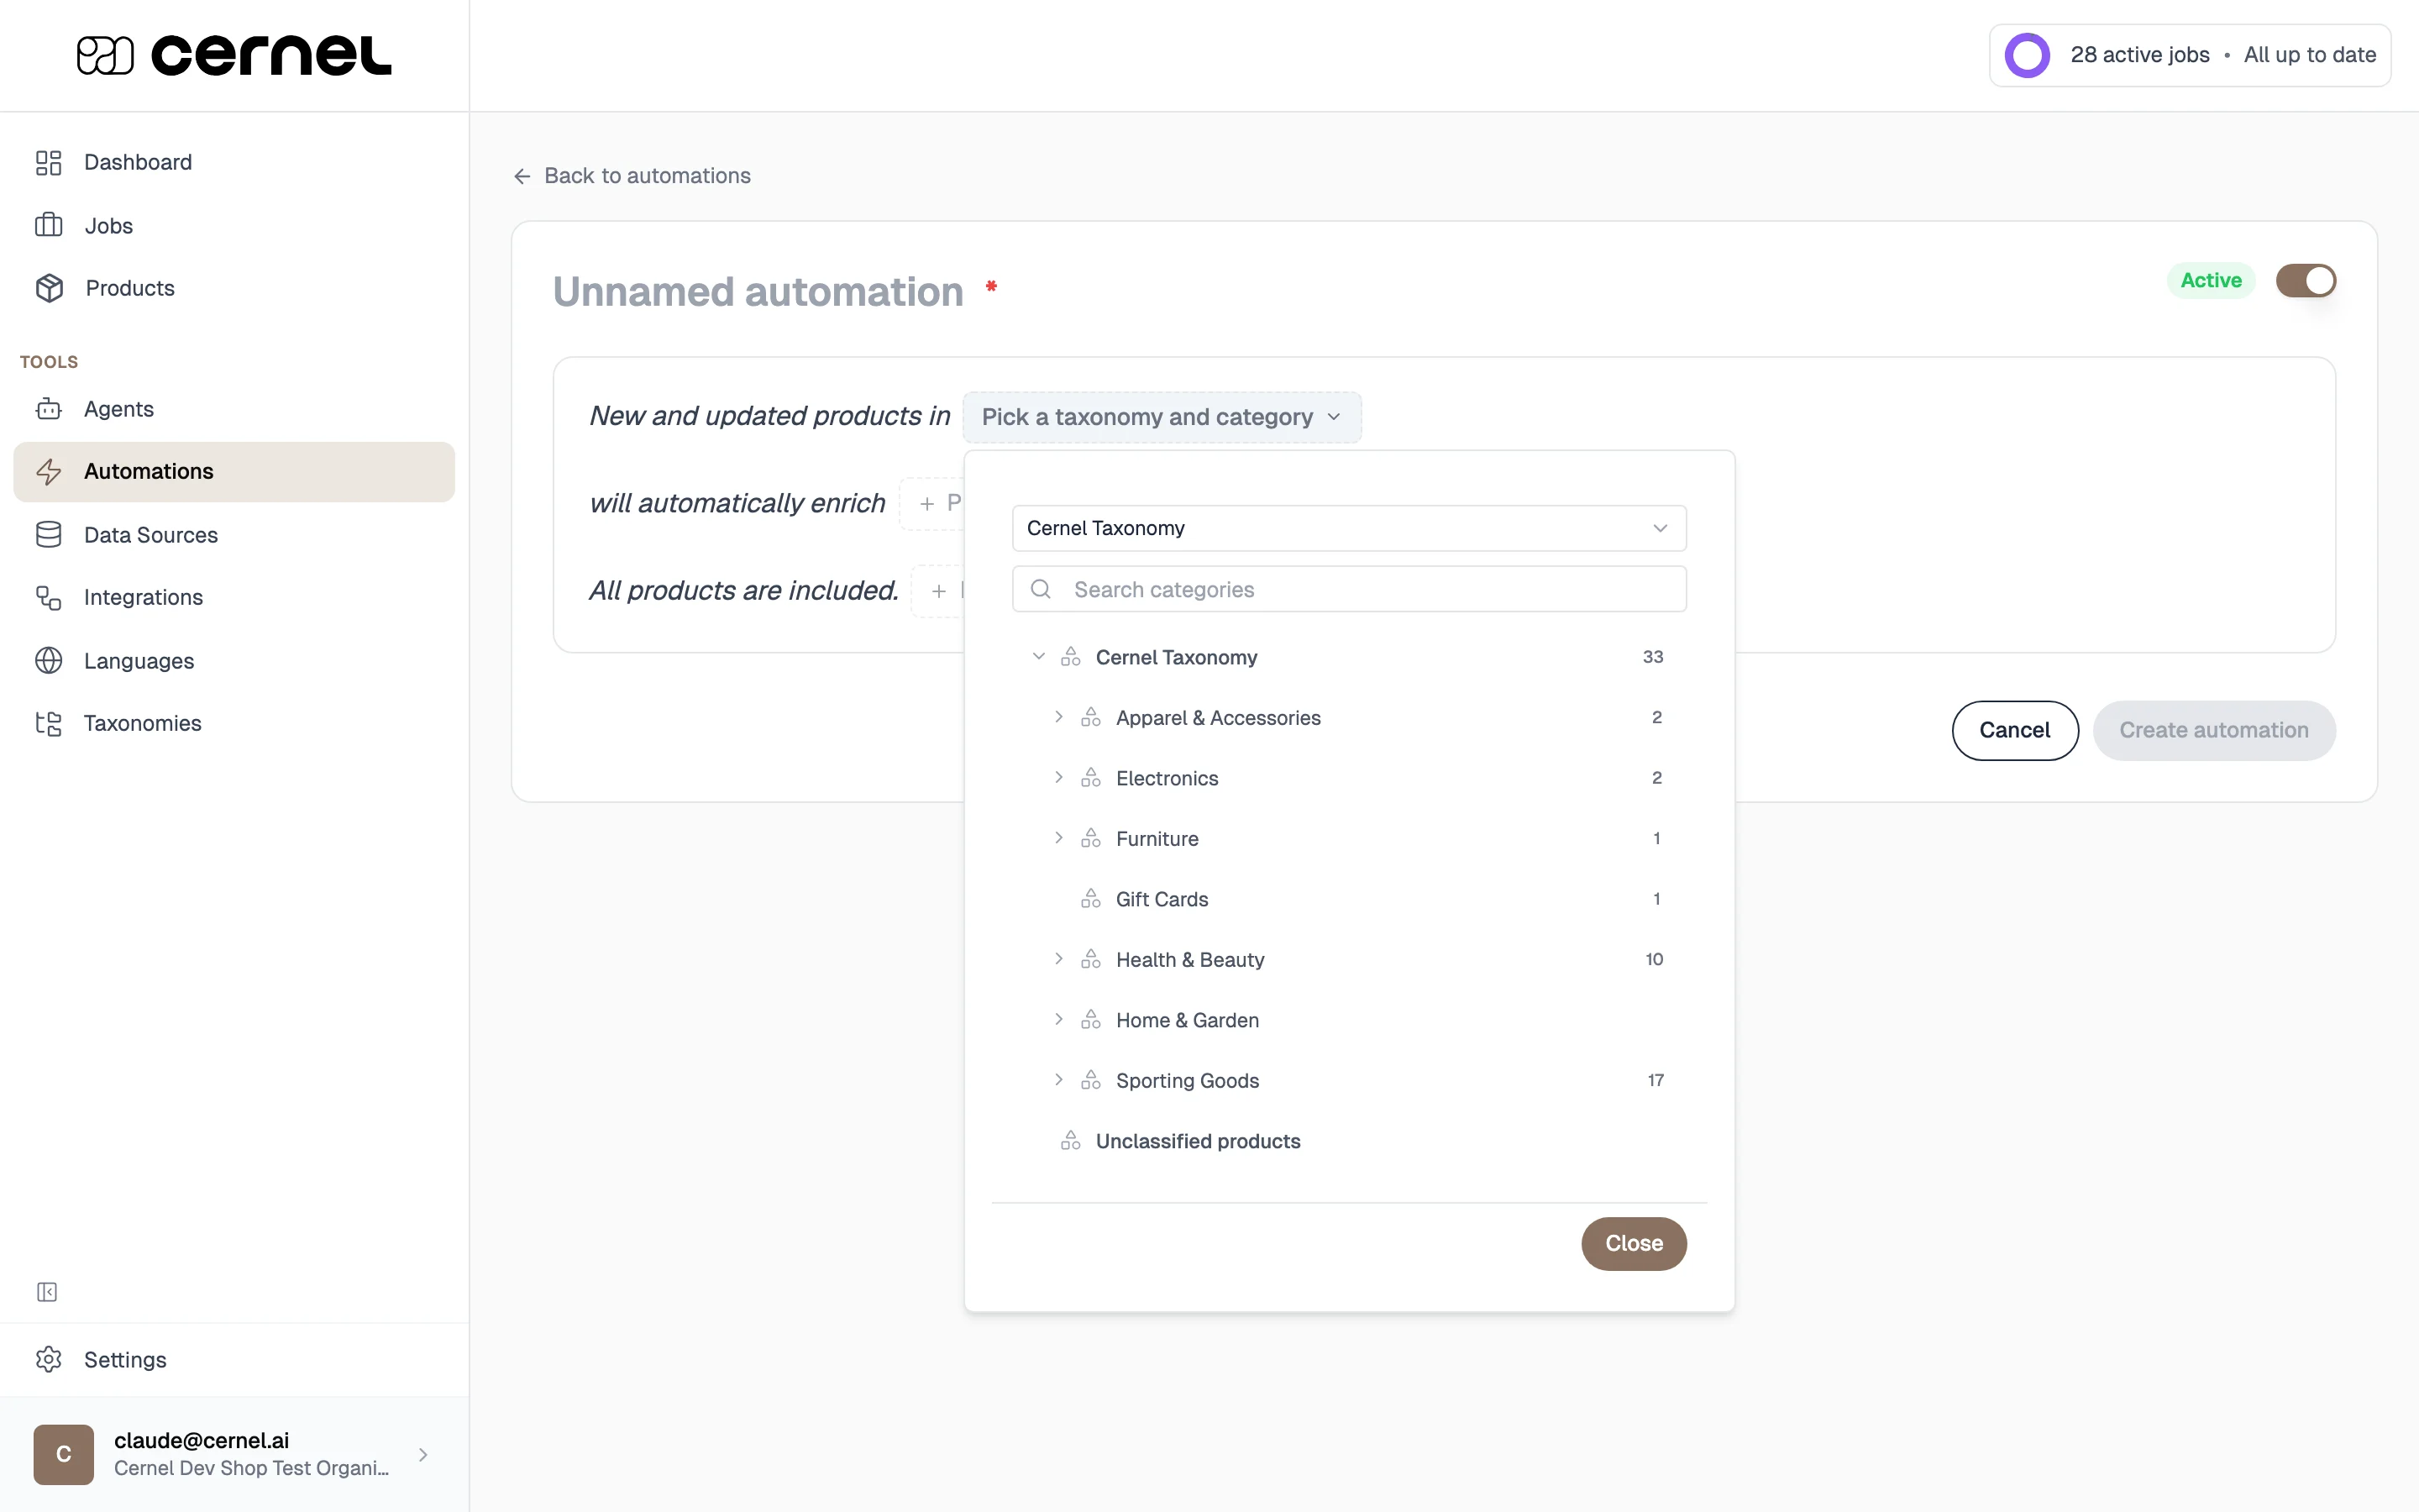Click the user avatar C

click(63, 1454)
